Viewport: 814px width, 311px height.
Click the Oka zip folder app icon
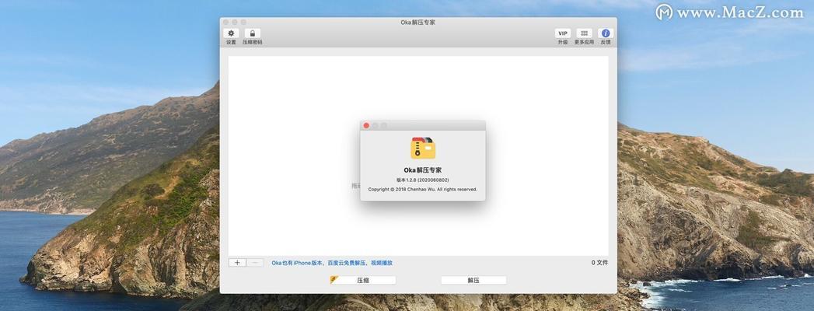click(423, 148)
